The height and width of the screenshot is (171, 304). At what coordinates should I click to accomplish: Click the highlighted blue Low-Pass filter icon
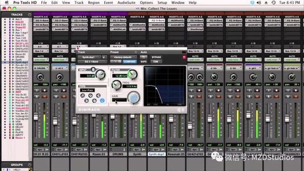click(102, 100)
